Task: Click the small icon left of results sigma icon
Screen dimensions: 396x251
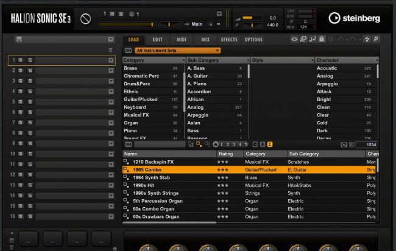Action: coord(263,144)
